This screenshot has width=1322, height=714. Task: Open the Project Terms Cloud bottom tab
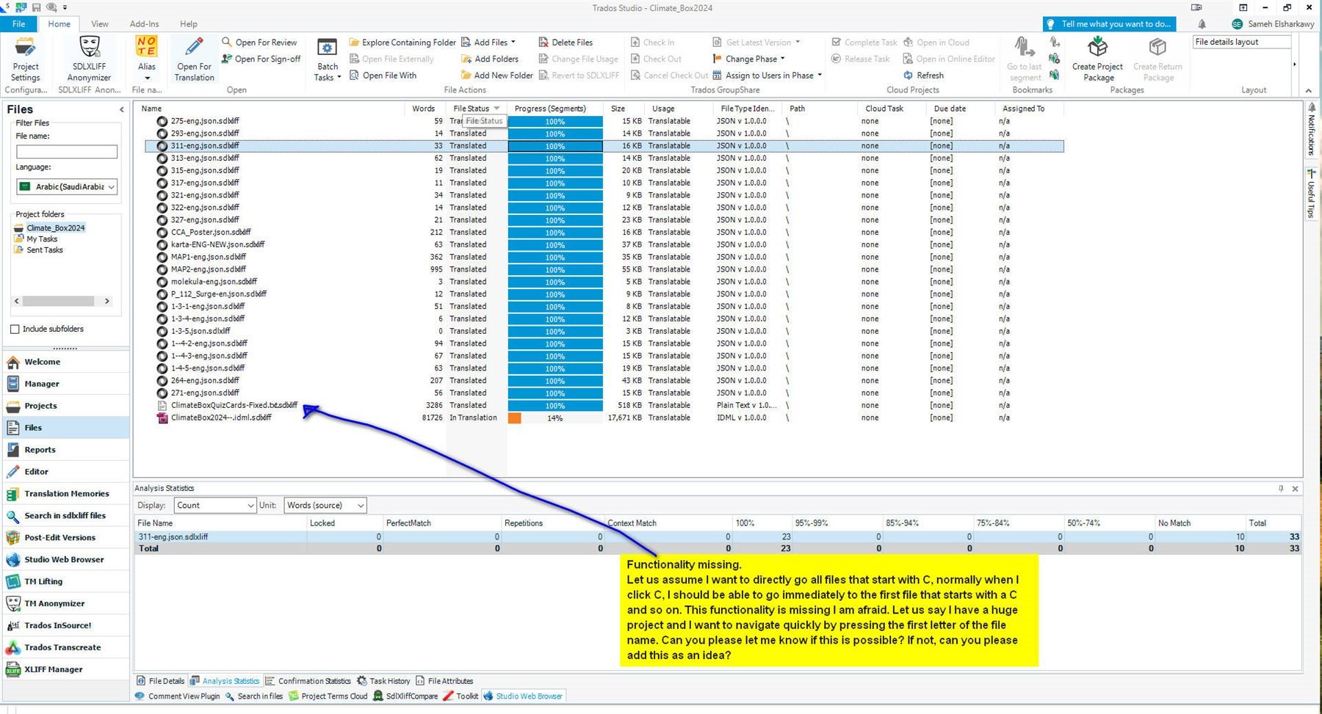tap(328, 696)
